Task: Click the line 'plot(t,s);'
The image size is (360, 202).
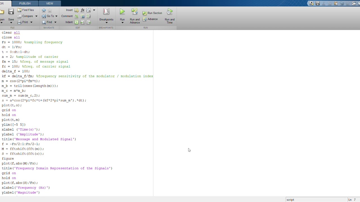Action: point(12,105)
